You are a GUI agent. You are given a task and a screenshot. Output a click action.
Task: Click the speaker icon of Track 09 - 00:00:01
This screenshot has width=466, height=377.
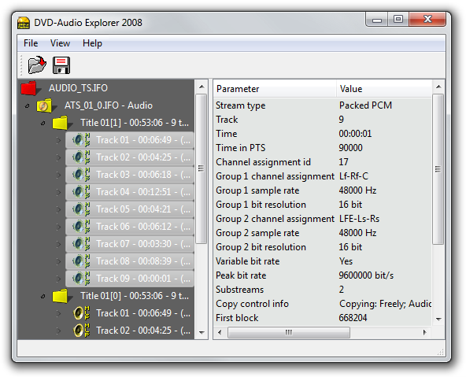coord(81,279)
